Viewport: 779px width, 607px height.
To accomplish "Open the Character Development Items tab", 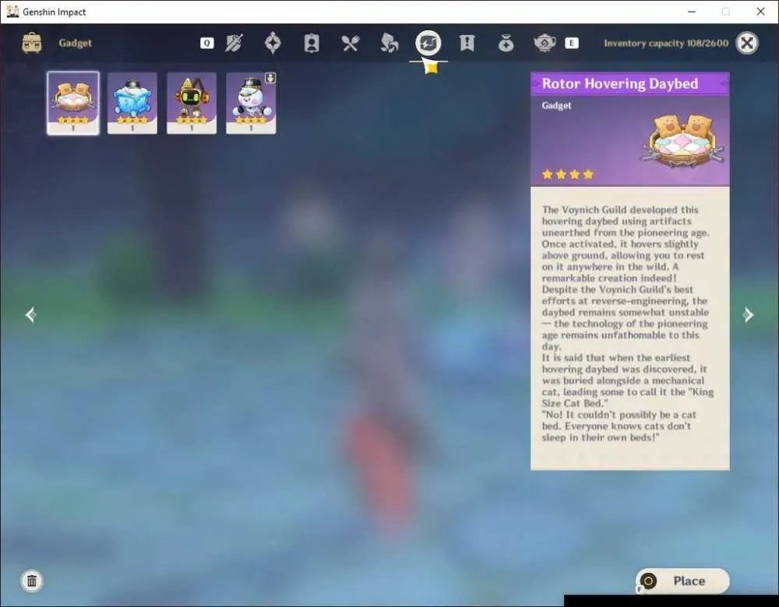I will (x=312, y=43).
